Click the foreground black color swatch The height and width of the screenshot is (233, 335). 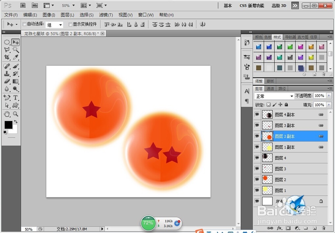(x=8, y=125)
